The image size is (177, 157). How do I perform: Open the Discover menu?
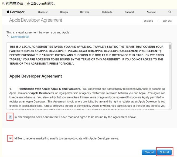[43, 12]
